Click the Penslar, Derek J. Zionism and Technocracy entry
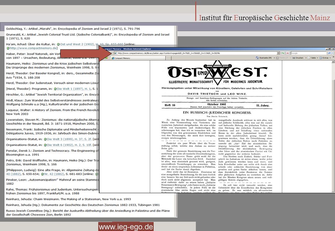 [52, 152]
